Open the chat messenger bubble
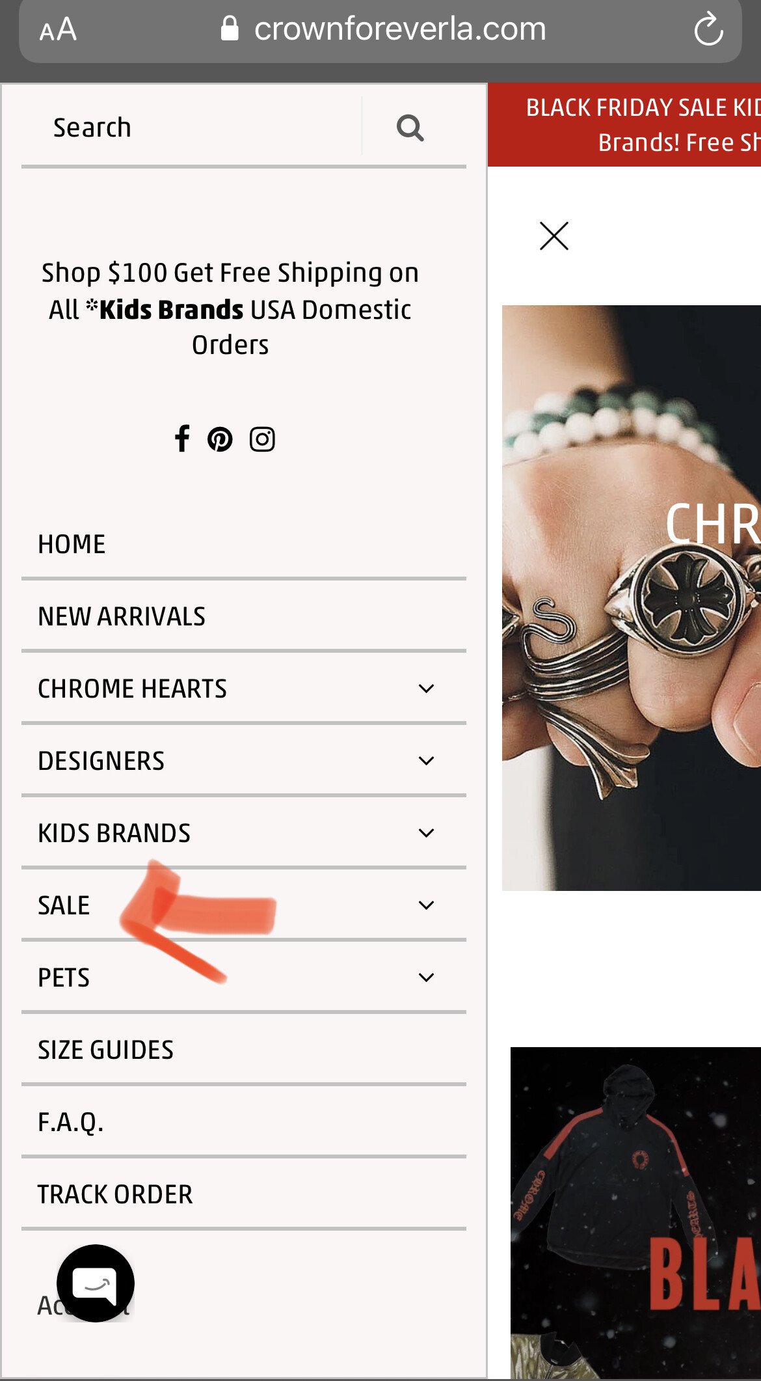The width and height of the screenshot is (761, 1381). [x=96, y=1283]
